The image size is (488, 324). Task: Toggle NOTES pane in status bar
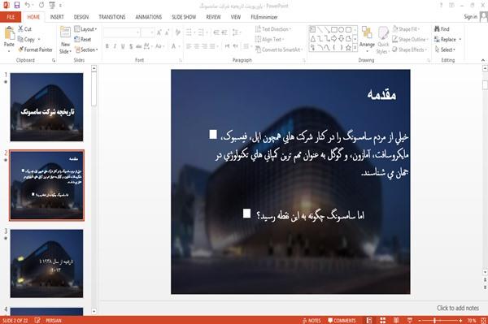312,320
